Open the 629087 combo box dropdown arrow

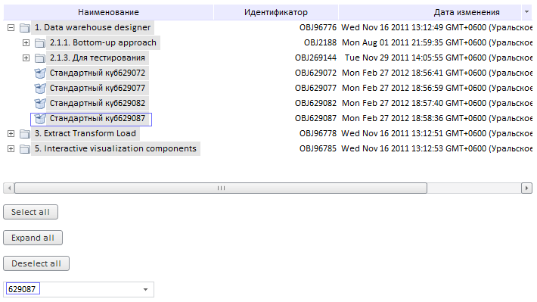tap(145, 289)
